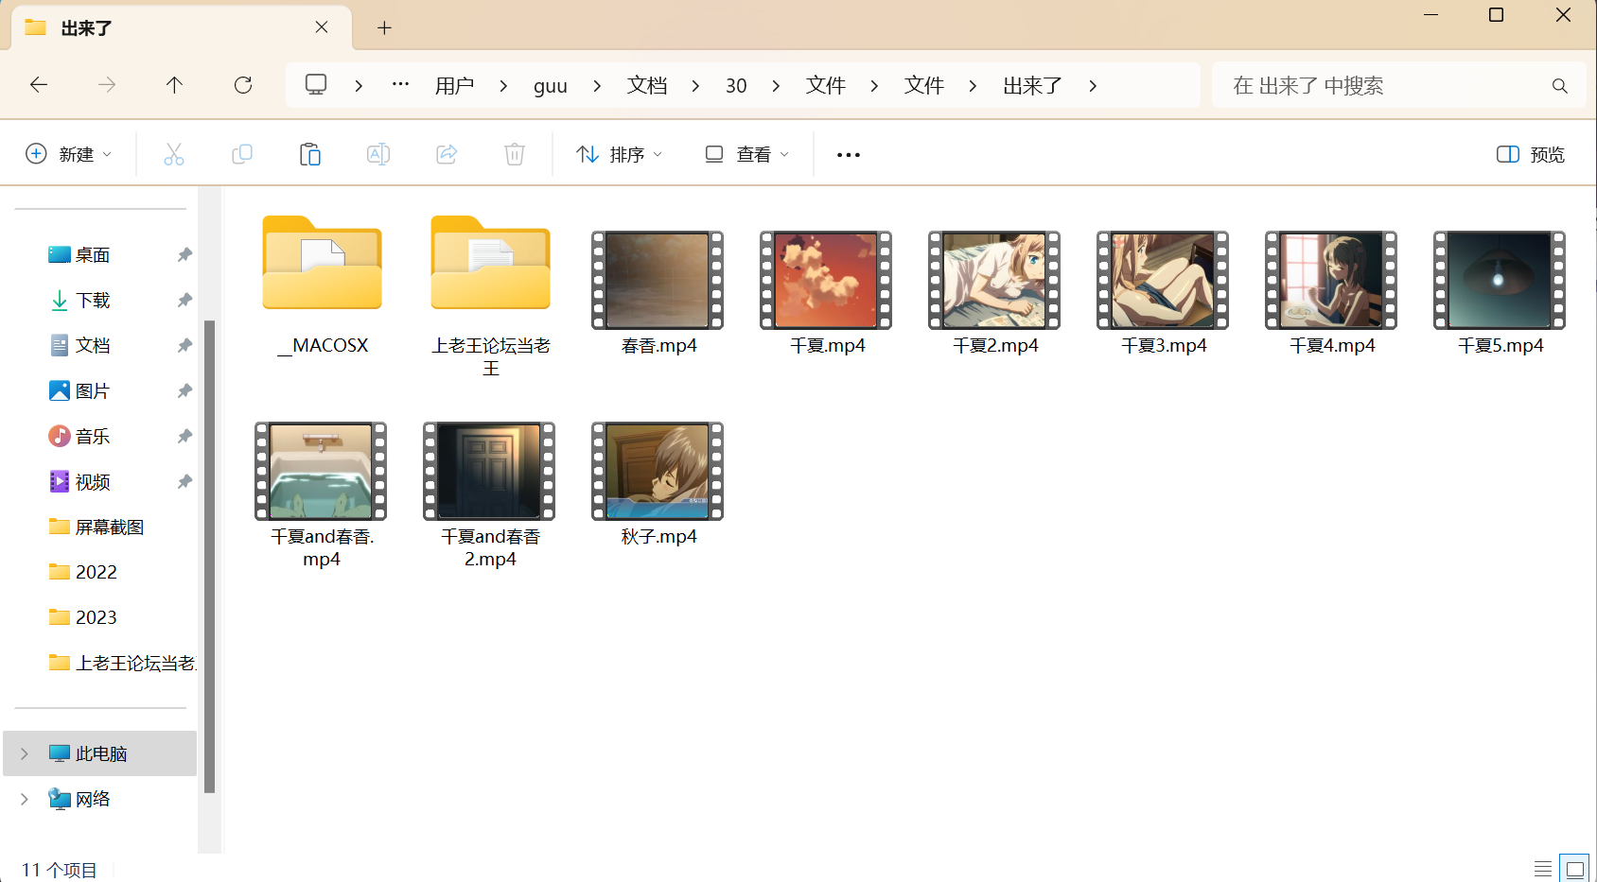Click the search magnifier icon
Image resolution: width=1597 pixels, height=882 pixels.
click(1560, 86)
